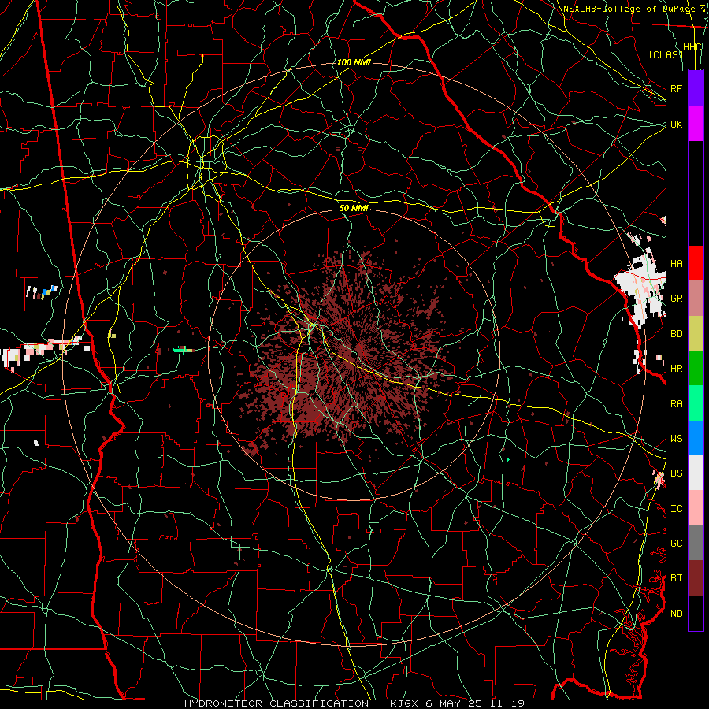Click the HR green legend swatch
Viewport: 709px width, 709px height.
pos(696,368)
